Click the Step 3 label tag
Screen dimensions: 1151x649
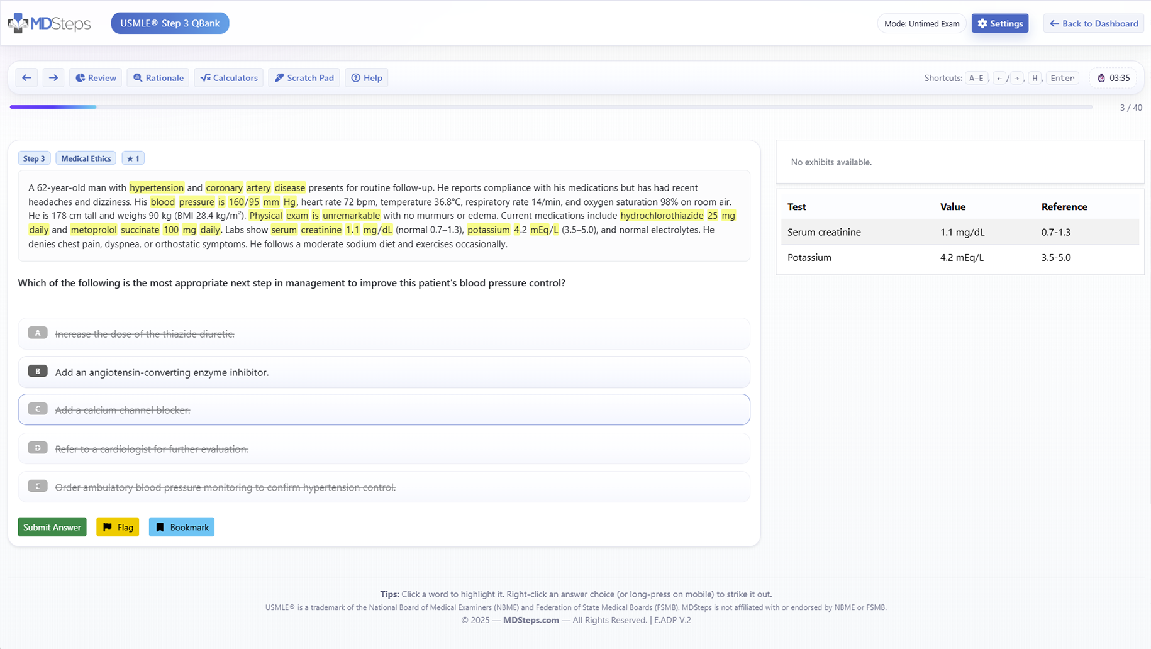pyautogui.click(x=34, y=158)
